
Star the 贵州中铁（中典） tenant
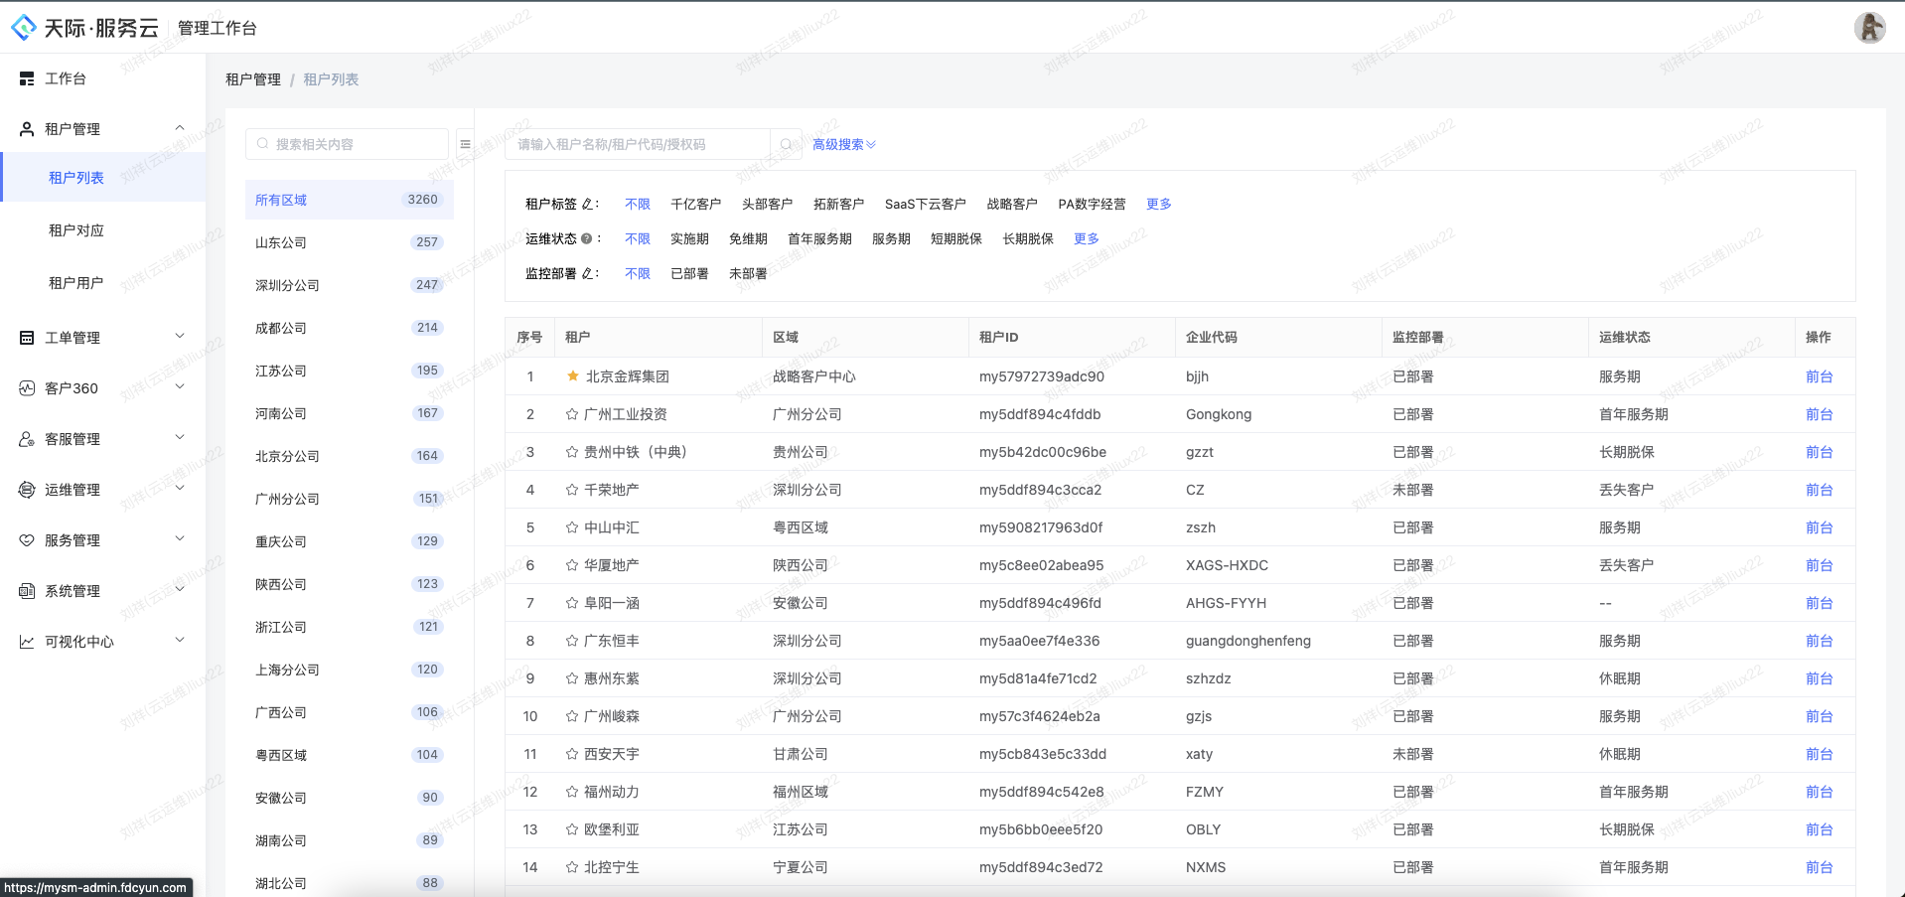572,452
